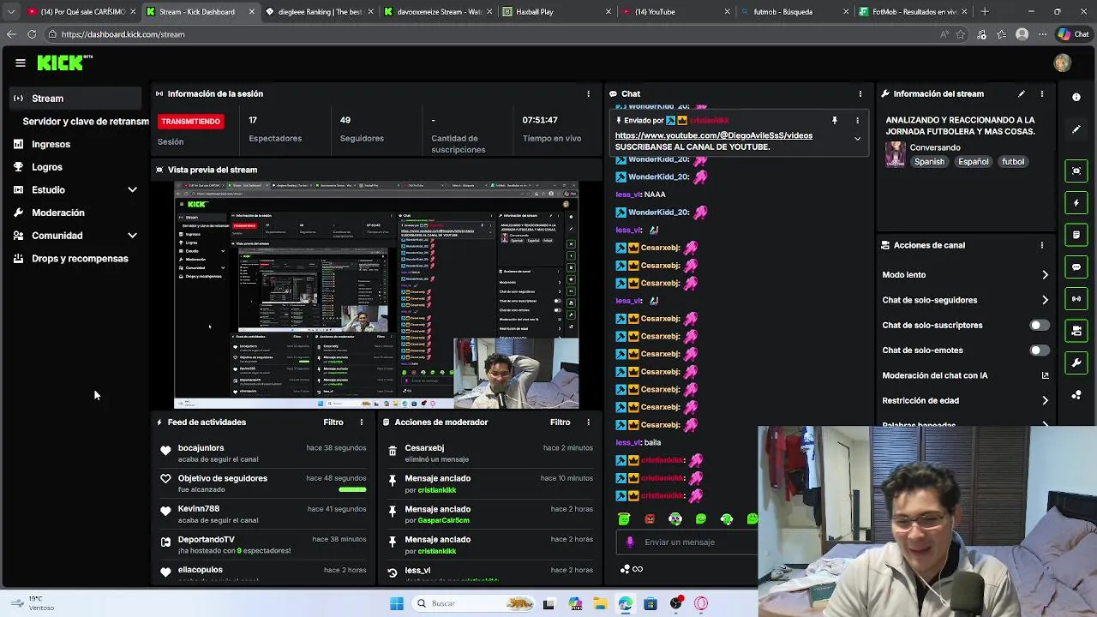Open Filtro in Acciones de moderador

[x=560, y=422]
